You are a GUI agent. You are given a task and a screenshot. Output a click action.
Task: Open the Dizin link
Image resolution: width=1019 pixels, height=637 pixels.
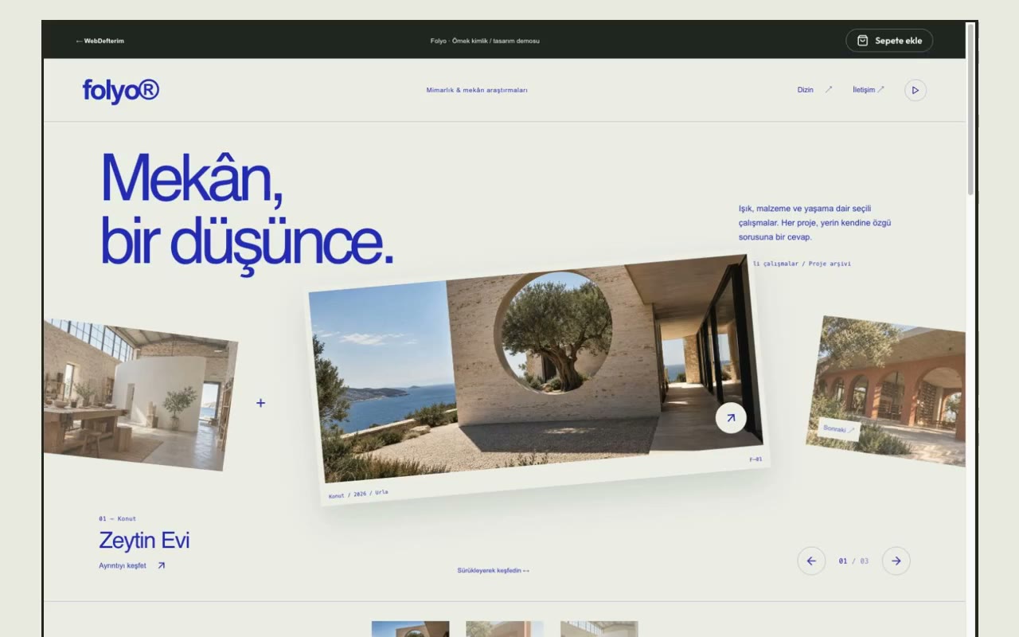point(814,90)
